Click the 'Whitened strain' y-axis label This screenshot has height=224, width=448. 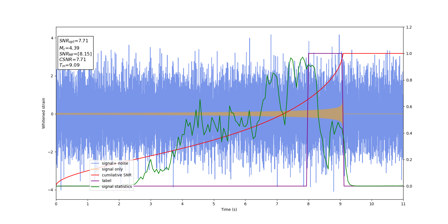click(x=44, y=113)
